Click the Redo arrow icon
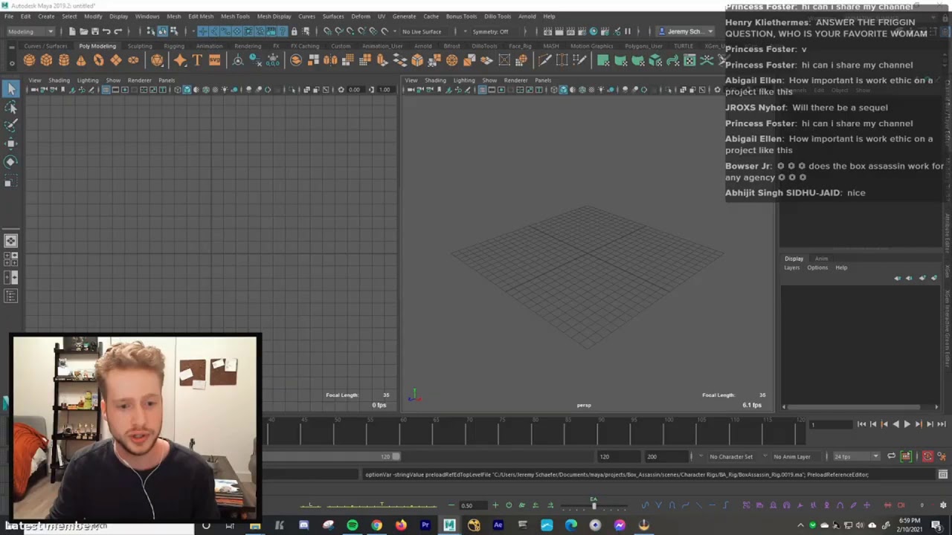Image resolution: width=952 pixels, height=535 pixels. coord(118,31)
